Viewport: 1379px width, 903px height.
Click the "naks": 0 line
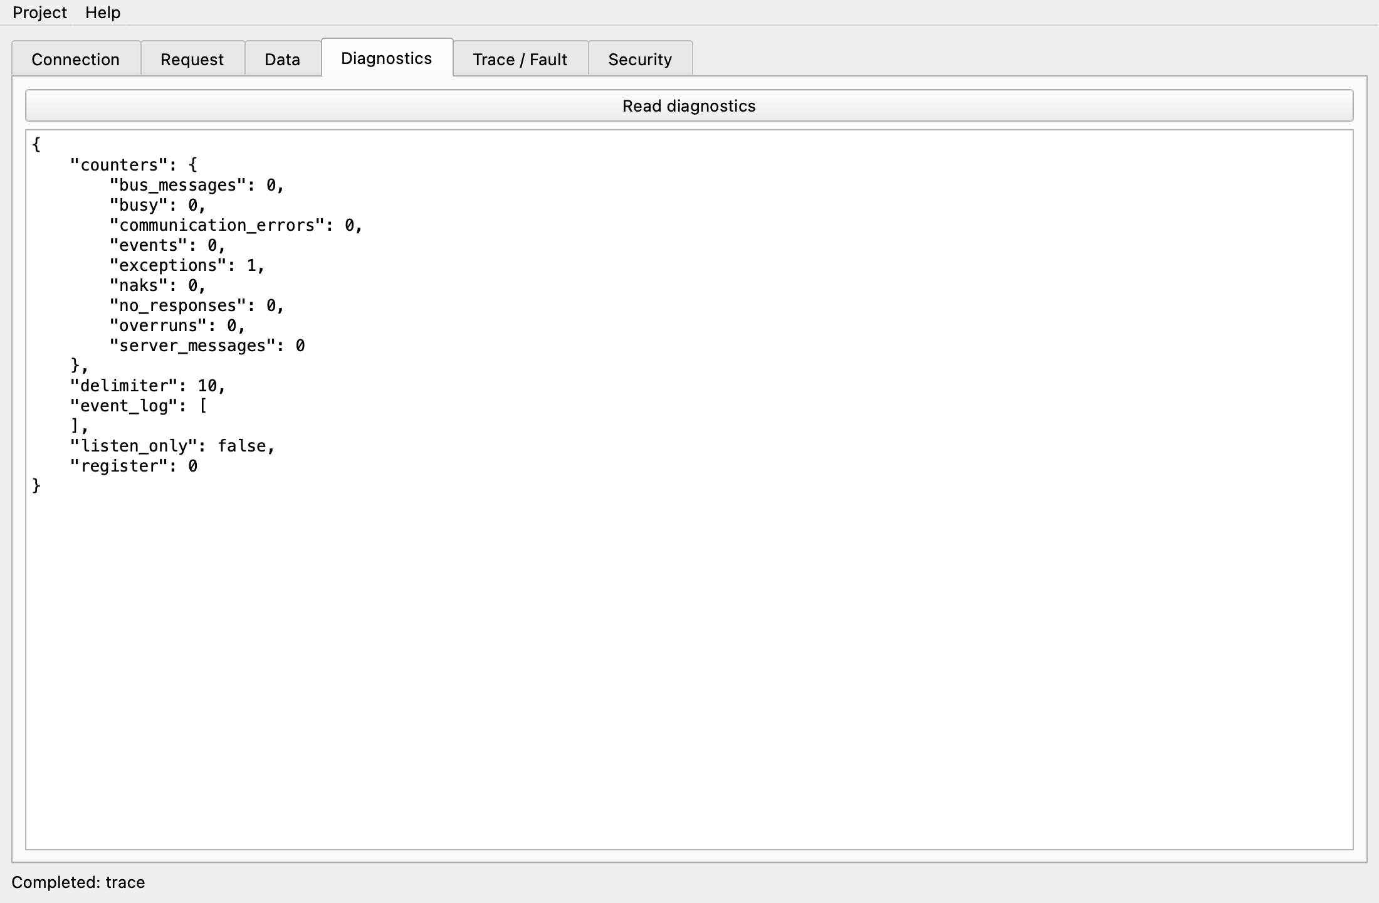pyautogui.click(x=157, y=285)
